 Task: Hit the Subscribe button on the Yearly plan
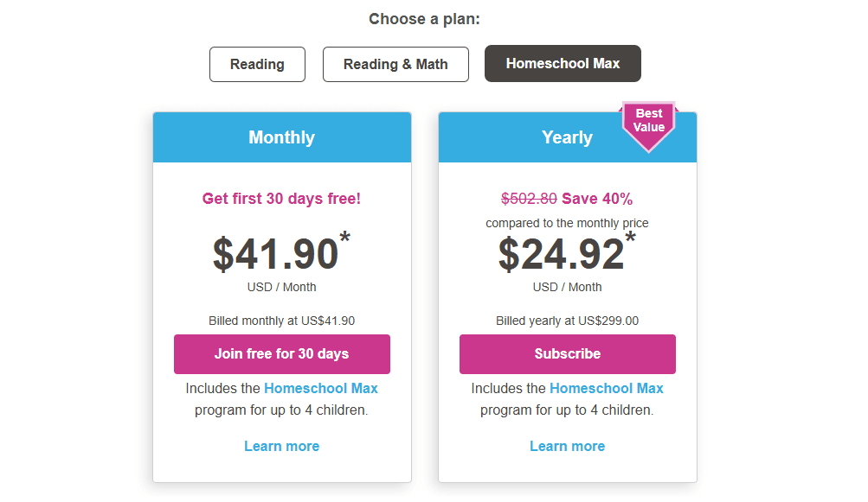(567, 354)
